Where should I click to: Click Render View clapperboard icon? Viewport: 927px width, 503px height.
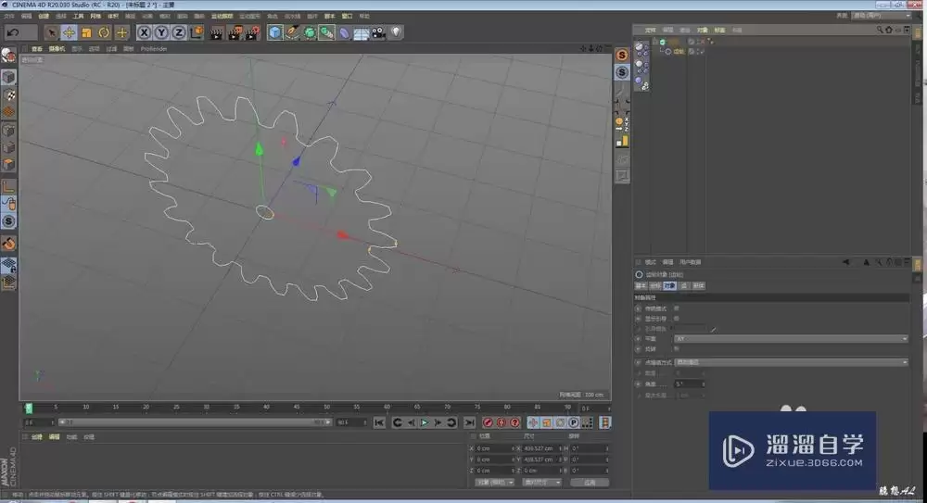pyautogui.click(x=216, y=32)
